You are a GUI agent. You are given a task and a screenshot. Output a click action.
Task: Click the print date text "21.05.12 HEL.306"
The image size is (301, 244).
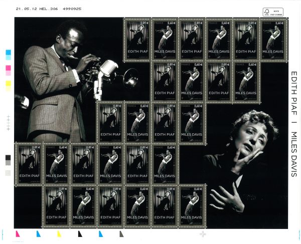(x=37, y=9)
